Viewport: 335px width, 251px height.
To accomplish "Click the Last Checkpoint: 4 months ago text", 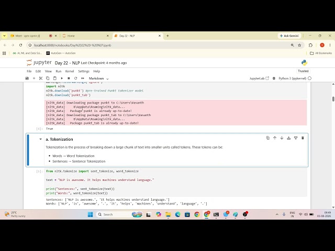I will click(x=104, y=63).
